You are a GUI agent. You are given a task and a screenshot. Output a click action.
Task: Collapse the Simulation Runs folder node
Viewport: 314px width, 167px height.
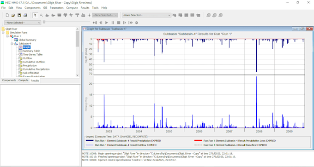coord(3,33)
